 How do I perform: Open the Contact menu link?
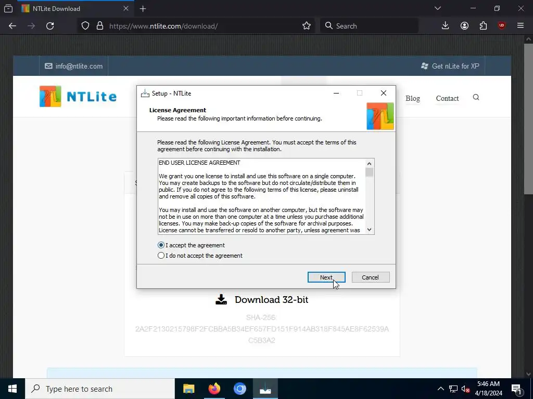click(447, 98)
